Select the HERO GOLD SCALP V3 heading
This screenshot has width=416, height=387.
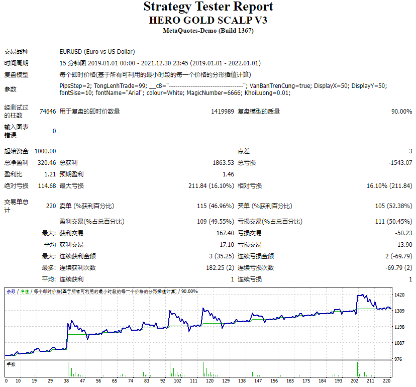[208, 20]
